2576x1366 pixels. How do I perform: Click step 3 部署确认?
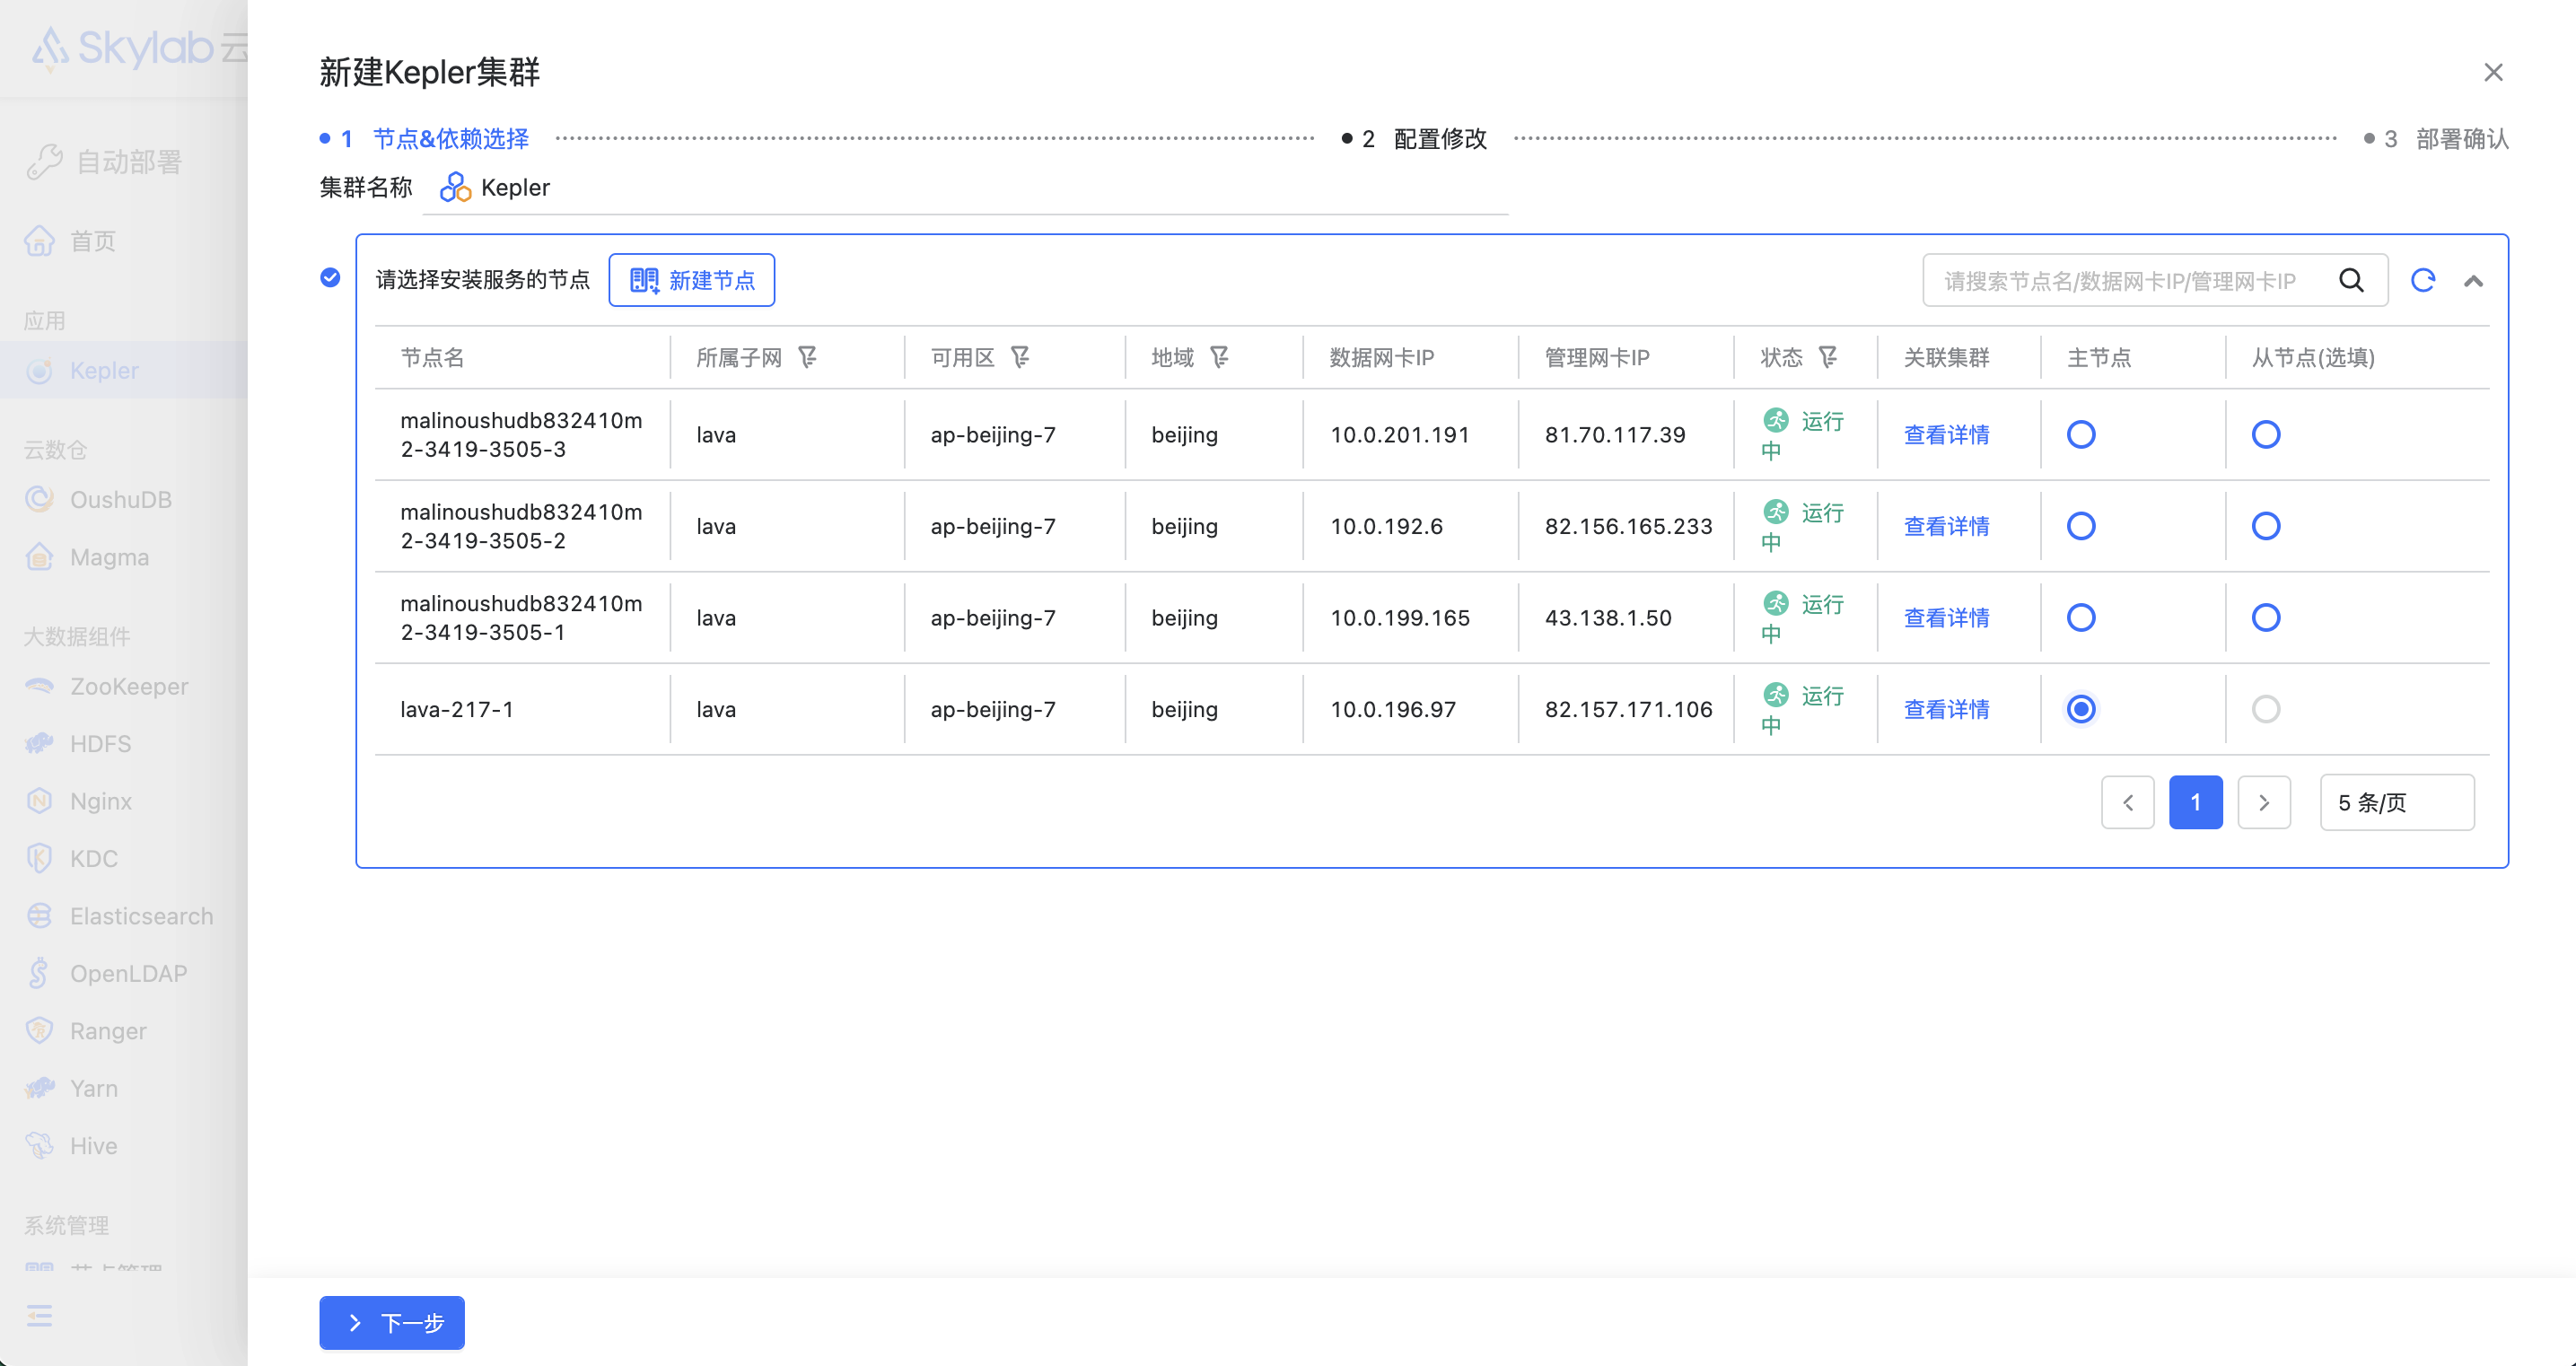pyautogui.click(x=2436, y=138)
